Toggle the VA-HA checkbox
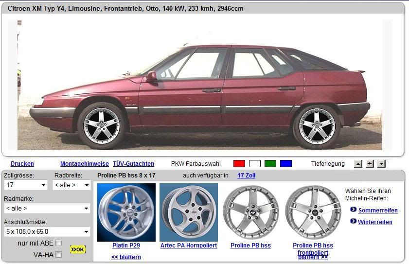Screen dimensions: 409x264 pos(59,255)
